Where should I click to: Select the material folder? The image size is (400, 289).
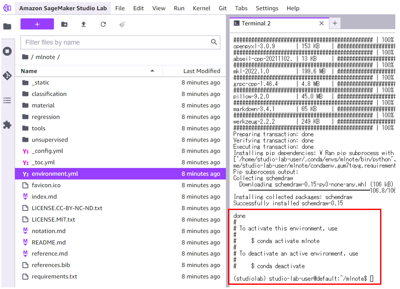[x=120, y=105]
